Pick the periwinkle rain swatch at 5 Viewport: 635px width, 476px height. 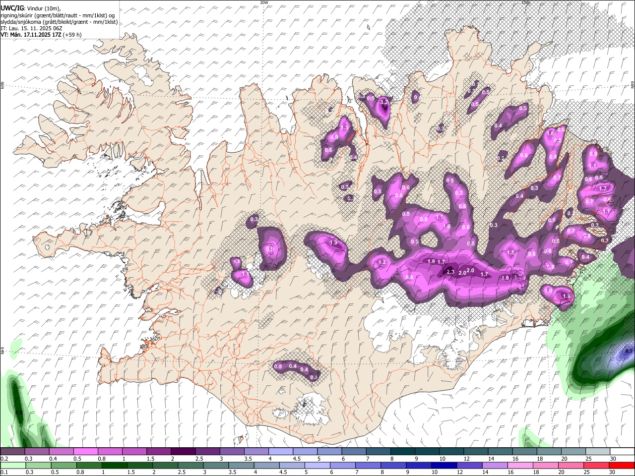317,465
